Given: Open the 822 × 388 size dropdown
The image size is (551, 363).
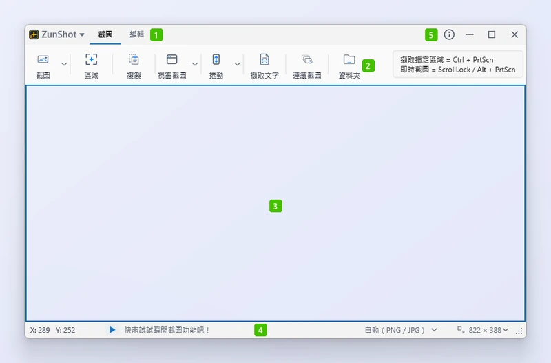Looking at the screenshot, I should 488,330.
